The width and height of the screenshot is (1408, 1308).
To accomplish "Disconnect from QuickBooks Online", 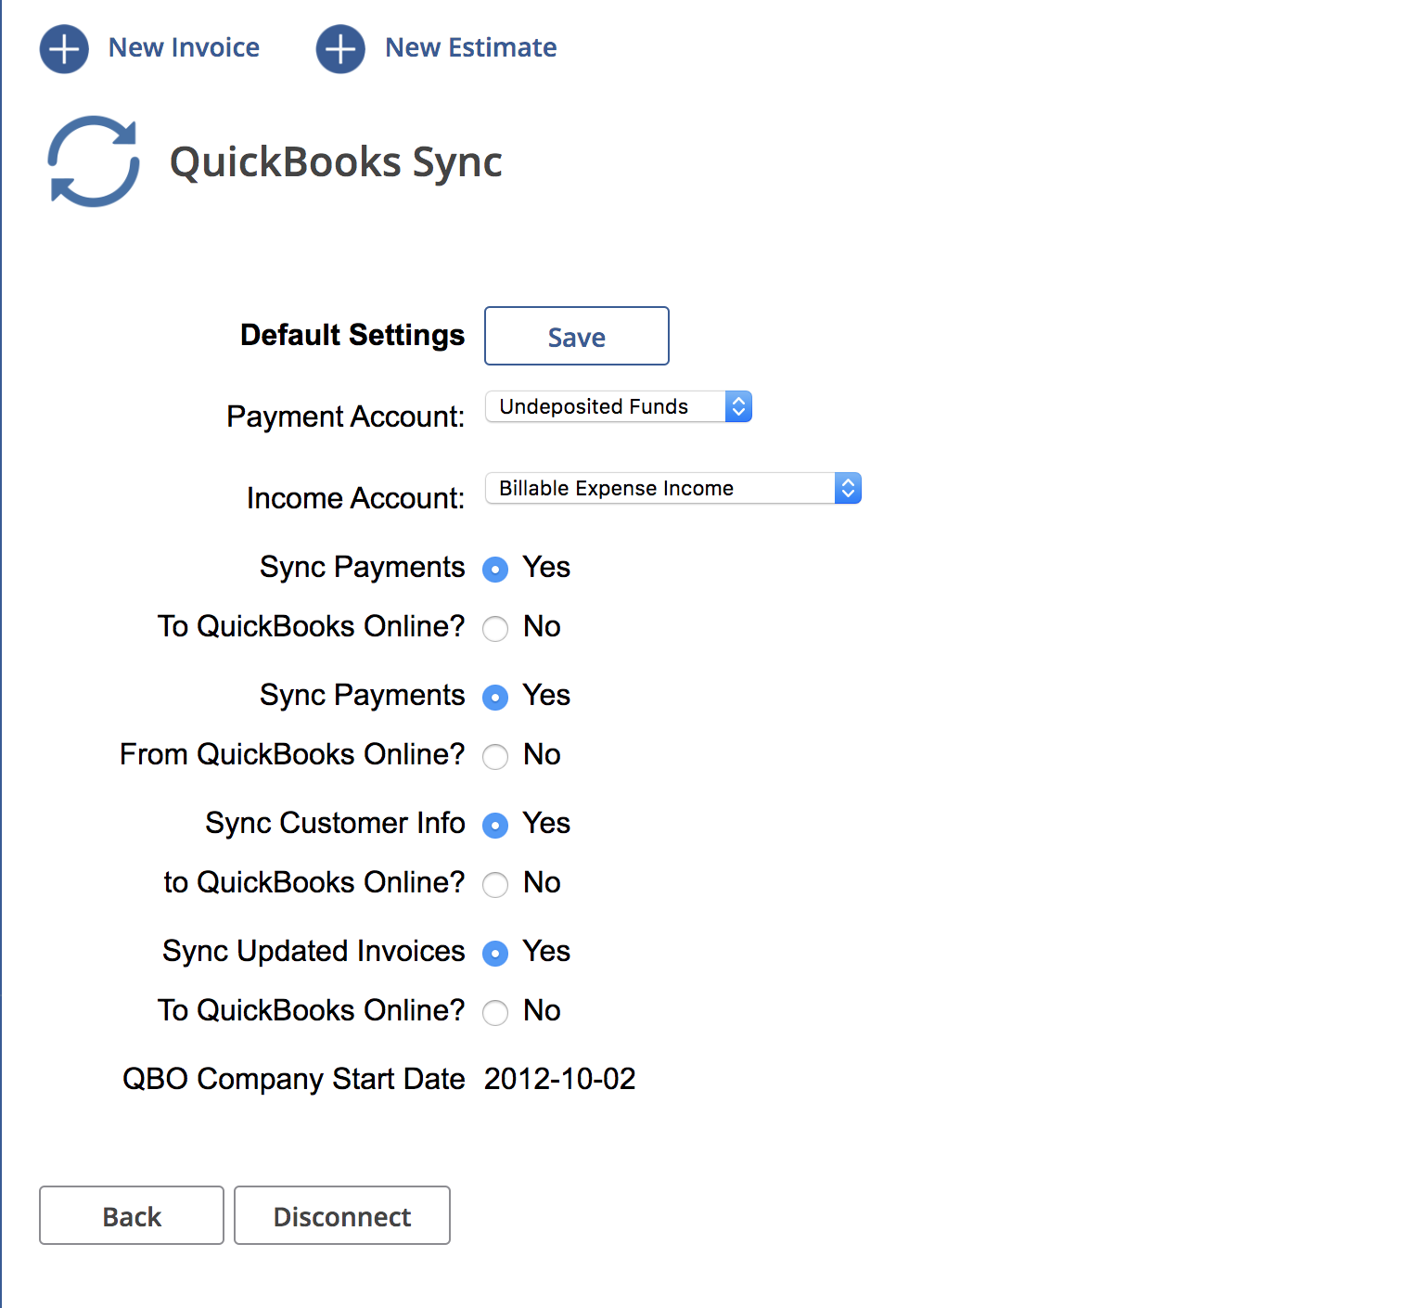I will click(x=342, y=1216).
